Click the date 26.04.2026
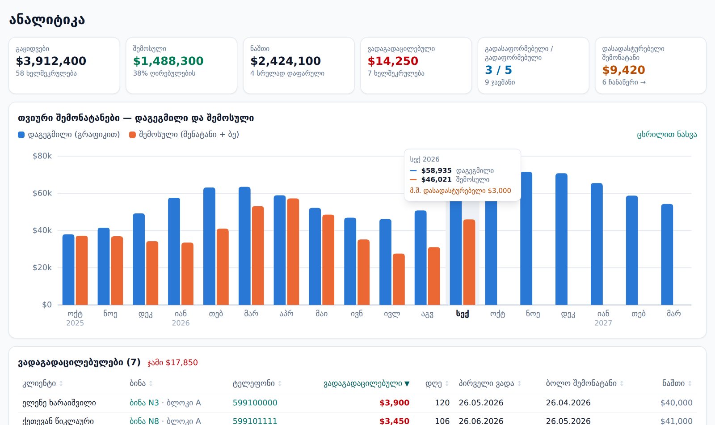Image resolution: width=715 pixels, height=425 pixels. [x=568, y=403]
